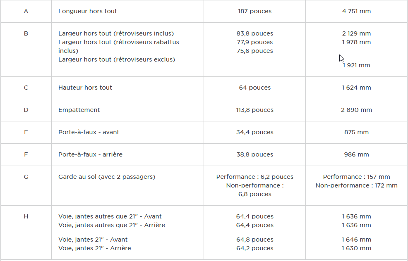This screenshot has height=261, width=408.
Task: Click the '875 mm' front overhang value
Action: (x=356, y=132)
